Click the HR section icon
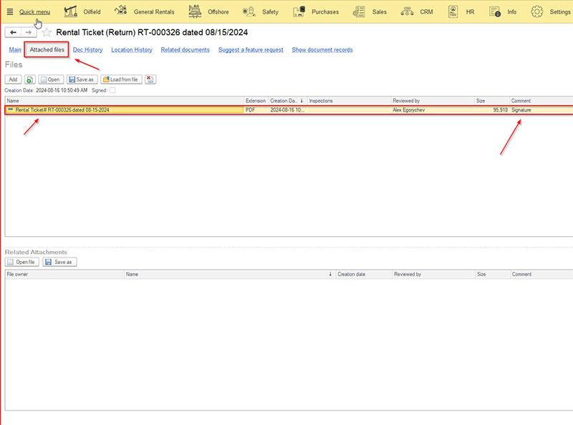 pyautogui.click(x=453, y=11)
